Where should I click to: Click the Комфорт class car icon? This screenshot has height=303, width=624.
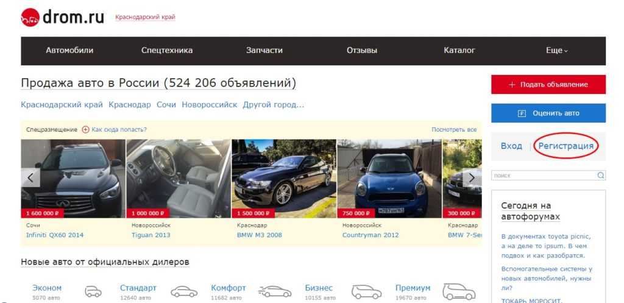[275, 291]
